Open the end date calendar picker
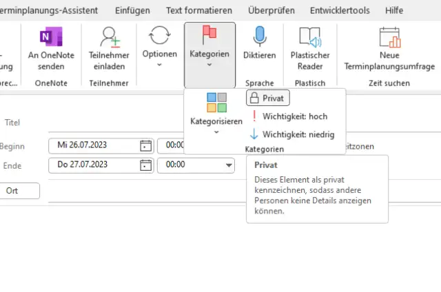Viewport: 441px width, 292px height. [145, 165]
